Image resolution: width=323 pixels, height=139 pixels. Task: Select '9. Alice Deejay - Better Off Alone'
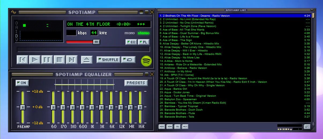pyautogui.click(x=235, y=44)
